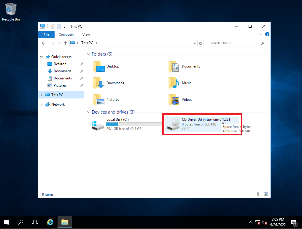
Task: Open Task View from the taskbar
Action: (x=35, y=222)
